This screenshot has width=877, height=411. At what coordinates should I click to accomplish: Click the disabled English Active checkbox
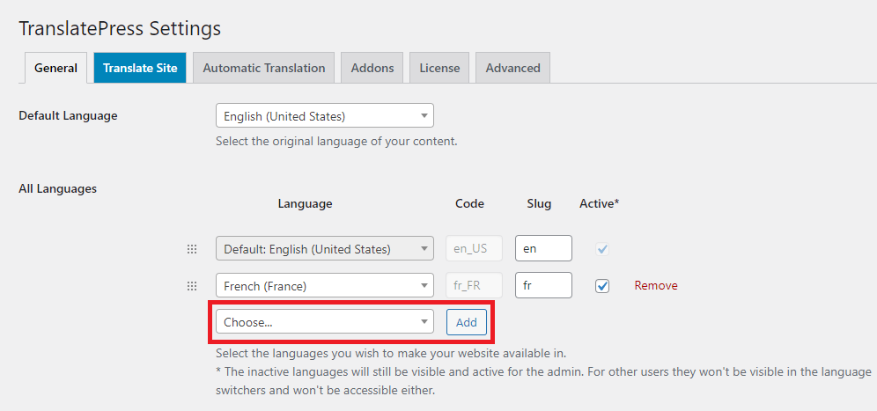602,249
